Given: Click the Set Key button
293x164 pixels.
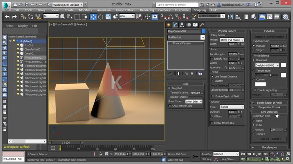Looking at the screenshot, I should pos(206,159).
